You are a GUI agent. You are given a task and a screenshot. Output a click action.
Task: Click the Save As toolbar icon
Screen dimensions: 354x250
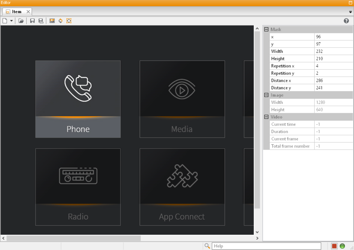(41, 21)
